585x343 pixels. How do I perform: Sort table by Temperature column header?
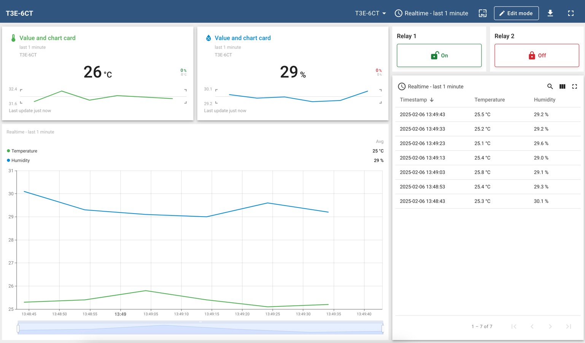pos(489,100)
